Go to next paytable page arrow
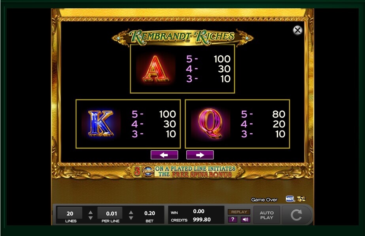Viewport: 365px width, 236px height. pyautogui.click(x=200, y=155)
